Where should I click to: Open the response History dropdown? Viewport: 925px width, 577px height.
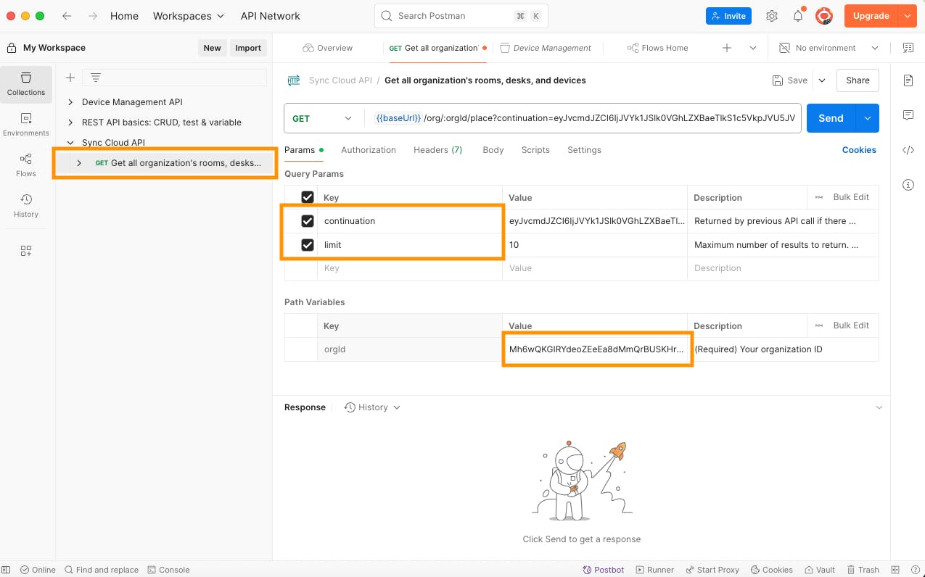tap(373, 407)
